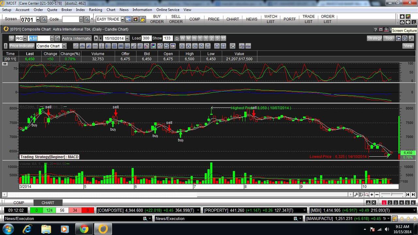Screen dimensions: 418x235
Task: Click the camera screen capture icon
Action: 402,22
